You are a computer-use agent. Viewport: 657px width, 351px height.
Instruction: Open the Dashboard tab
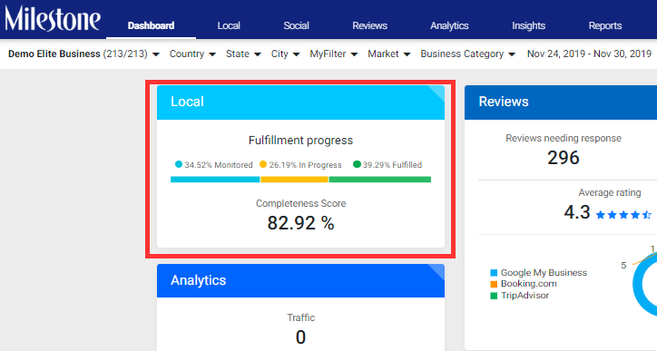(151, 25)
